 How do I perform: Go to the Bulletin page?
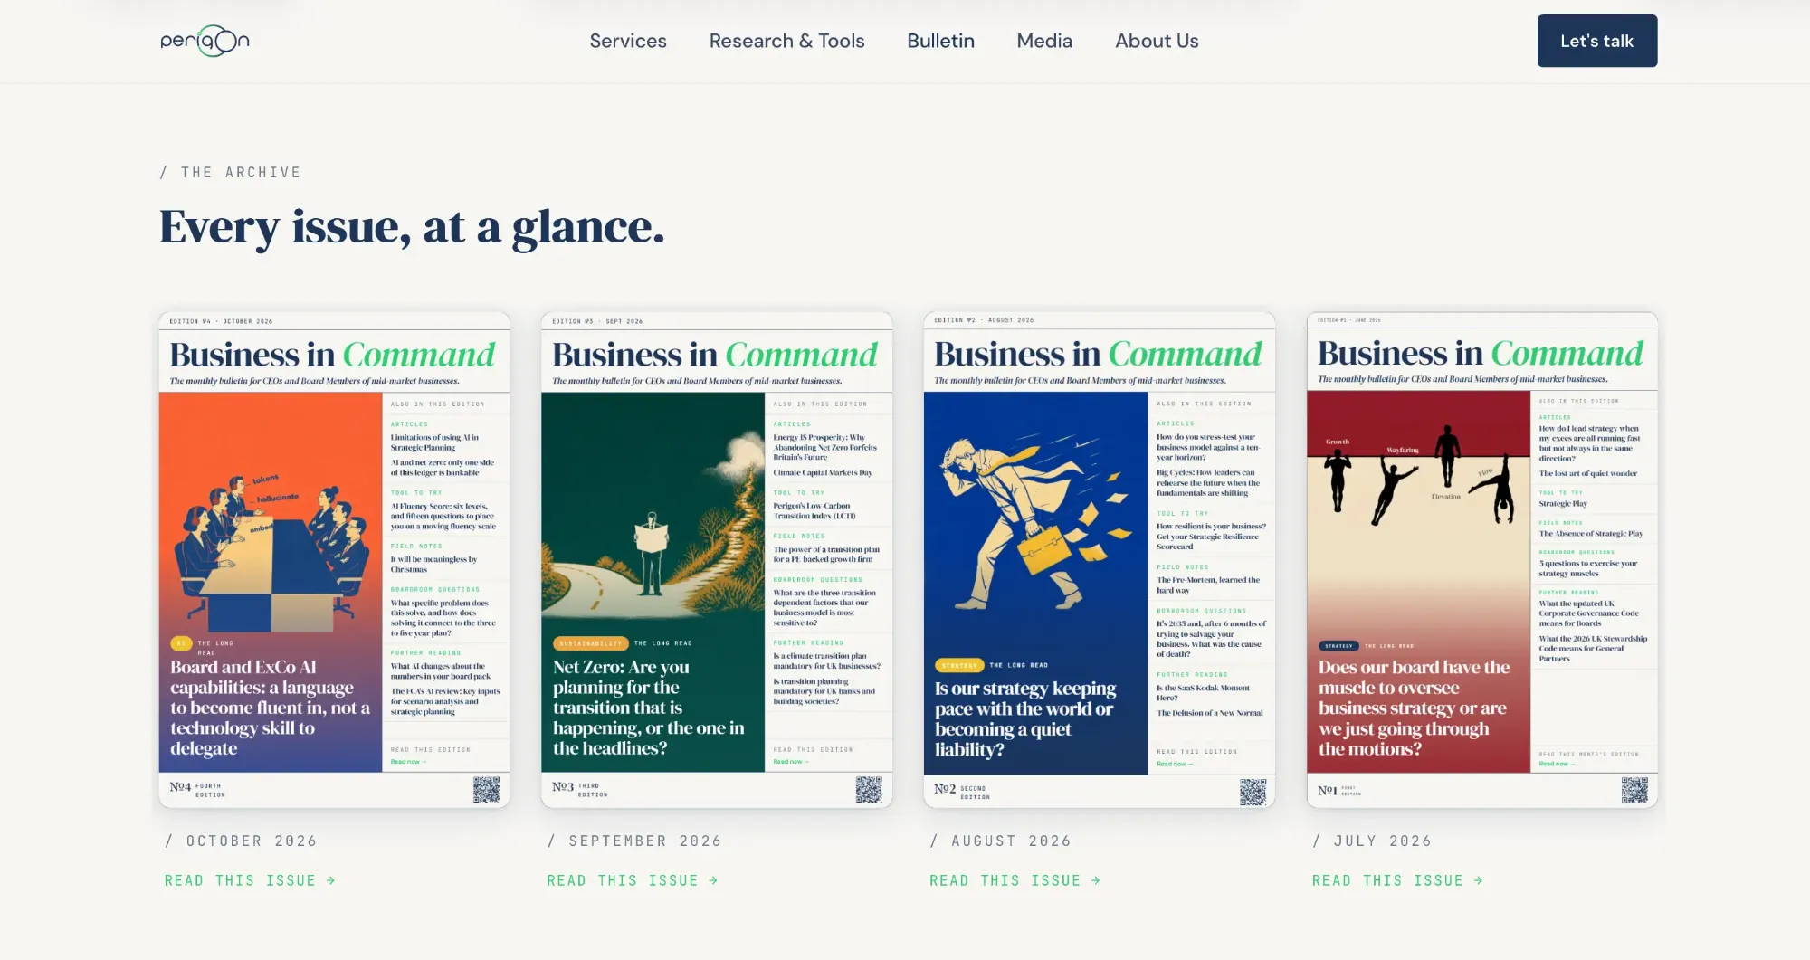[x=940, y=41]
